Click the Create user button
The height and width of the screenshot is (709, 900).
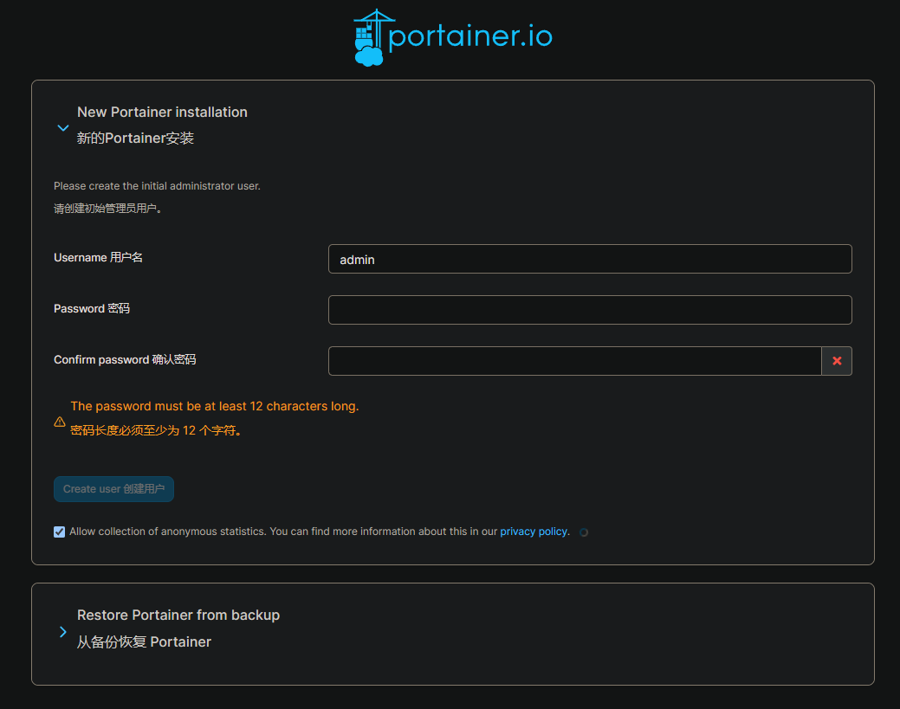coord(113,488)
